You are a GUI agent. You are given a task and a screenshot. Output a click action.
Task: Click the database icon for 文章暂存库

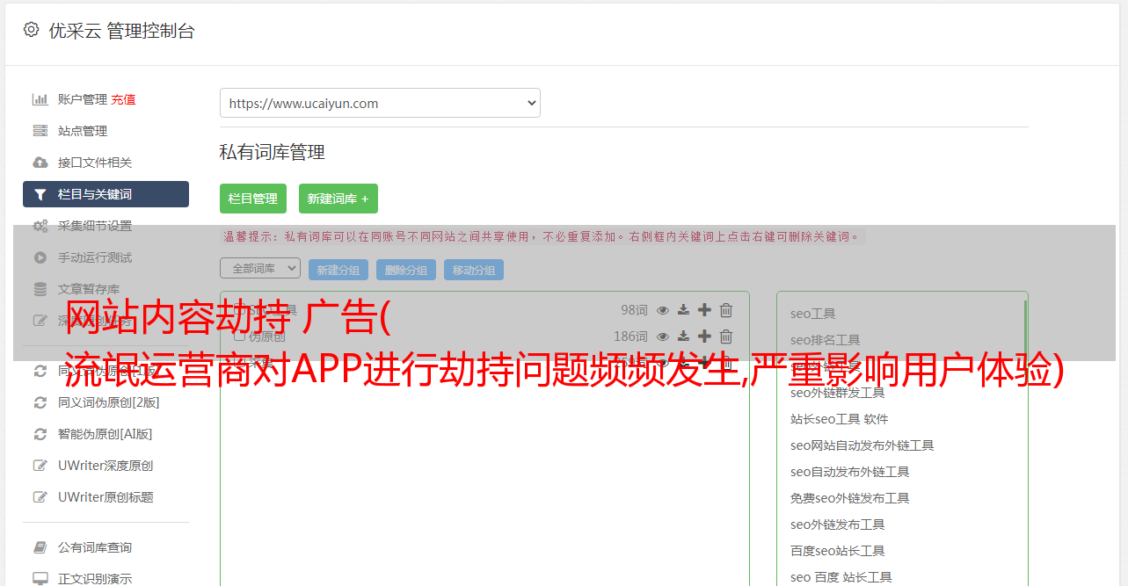click(40, 289)
